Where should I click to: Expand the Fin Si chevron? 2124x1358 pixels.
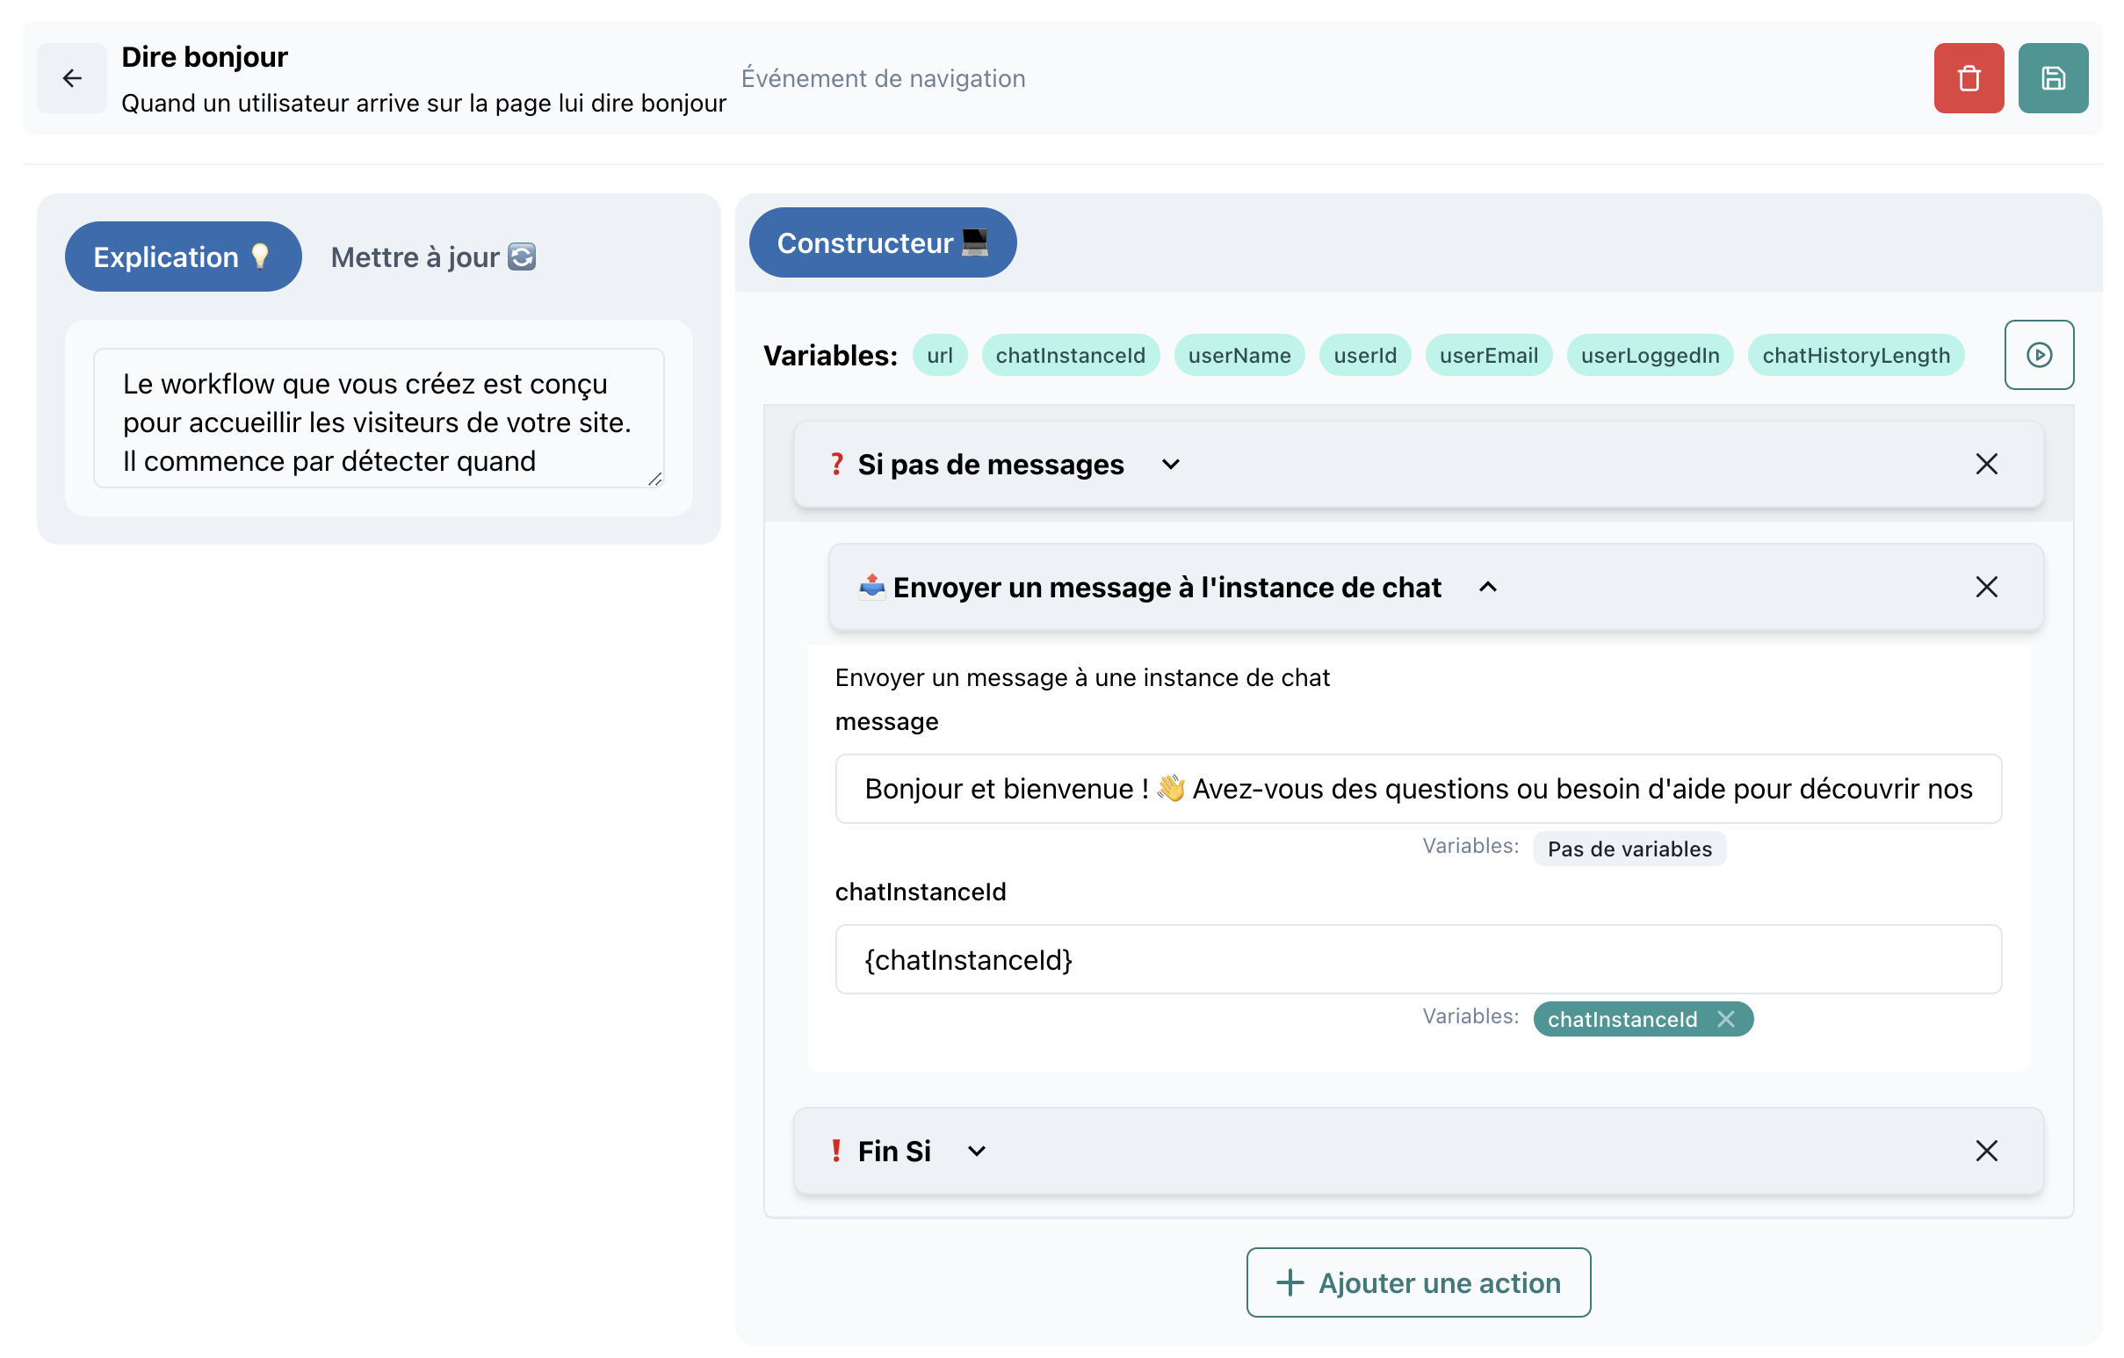tap(976, 1152)
